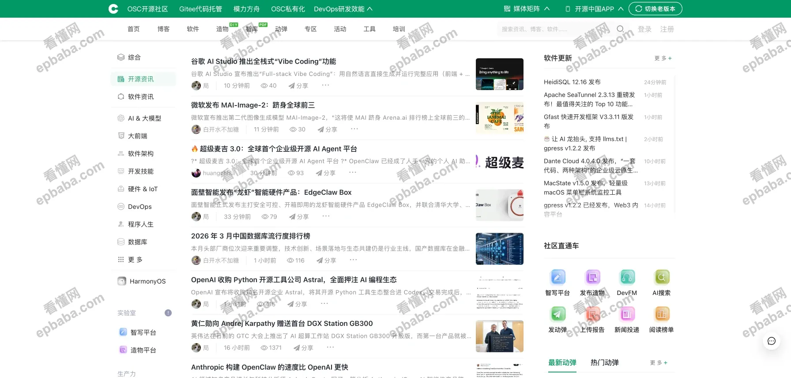
Task: Click 切换老版本 button
Action: click(x=655, y=9)
